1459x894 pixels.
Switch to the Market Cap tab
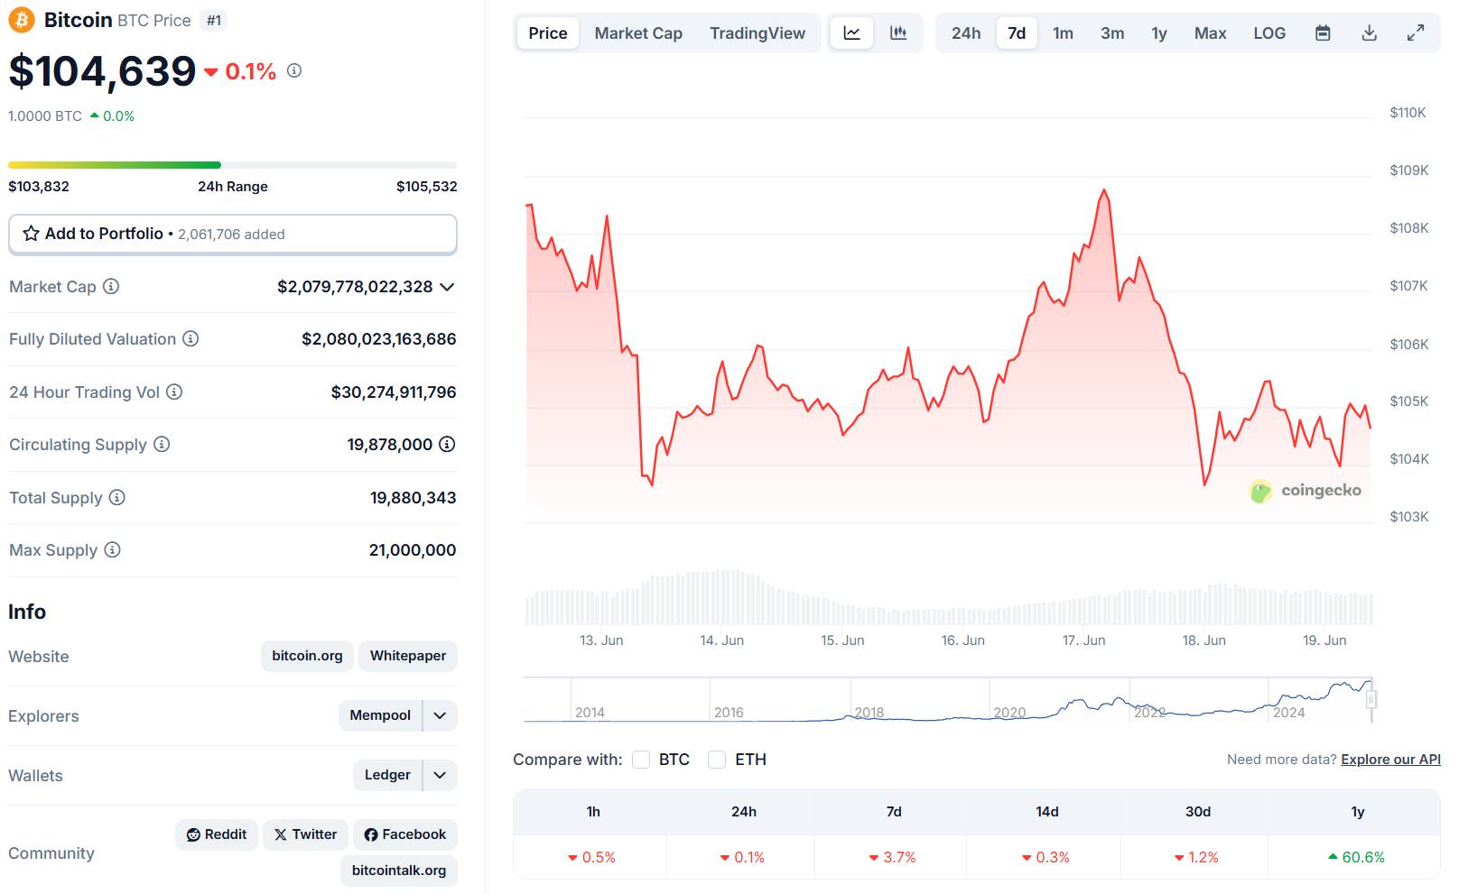[637, 32]
